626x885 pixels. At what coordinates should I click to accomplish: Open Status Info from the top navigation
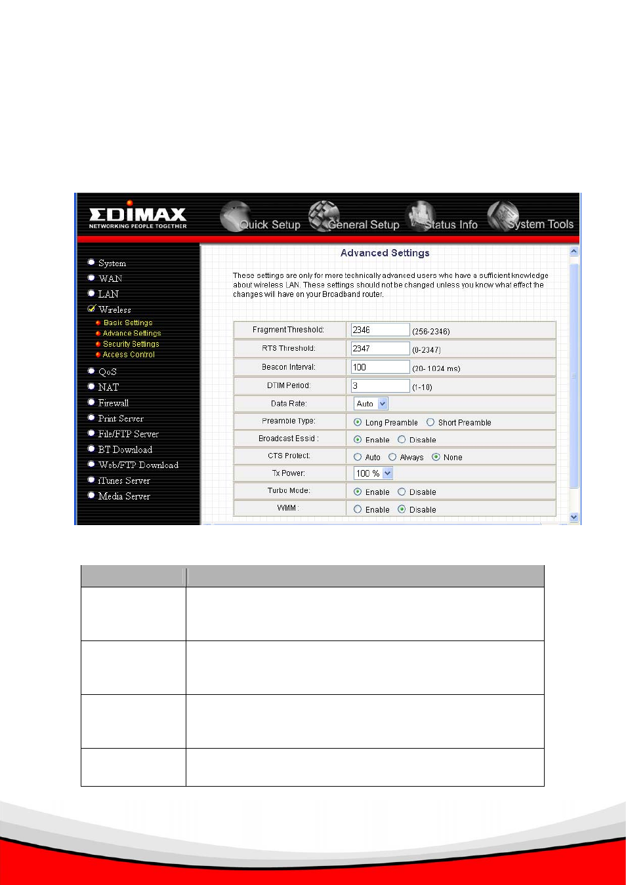(442, 218)
